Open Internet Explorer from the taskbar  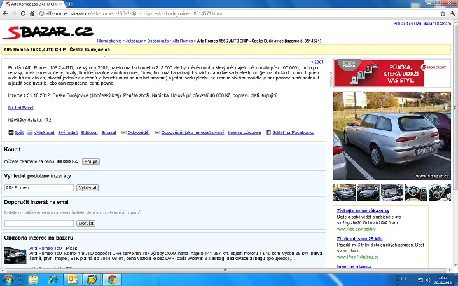pyautogui.click(x=52, y=279)
